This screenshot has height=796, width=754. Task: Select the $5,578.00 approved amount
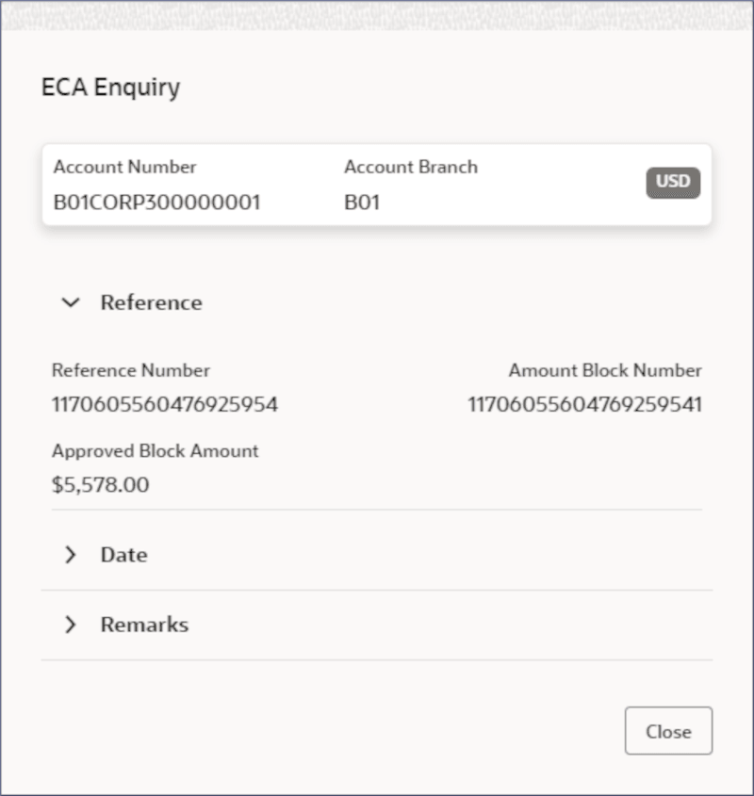(100, 485)
